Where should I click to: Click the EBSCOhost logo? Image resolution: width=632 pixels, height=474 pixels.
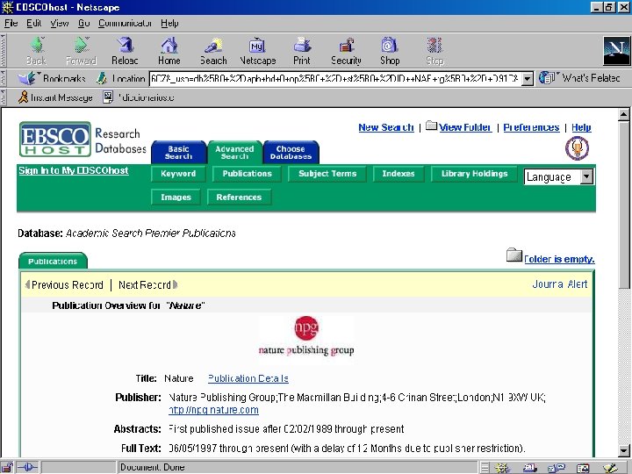(x=55, y=139)
